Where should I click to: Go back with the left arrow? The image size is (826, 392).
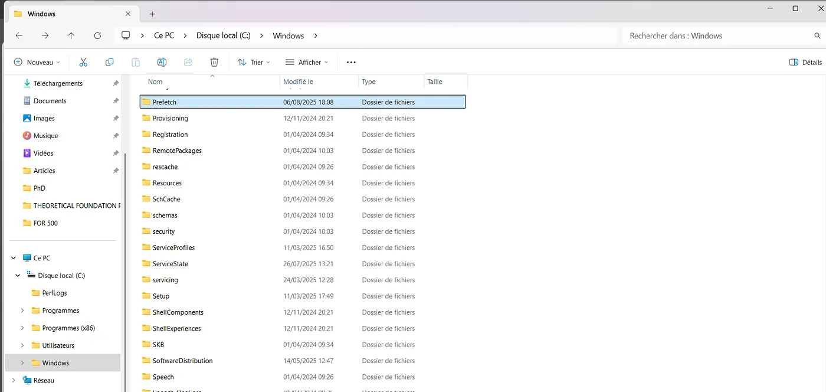tap(19, 35)
